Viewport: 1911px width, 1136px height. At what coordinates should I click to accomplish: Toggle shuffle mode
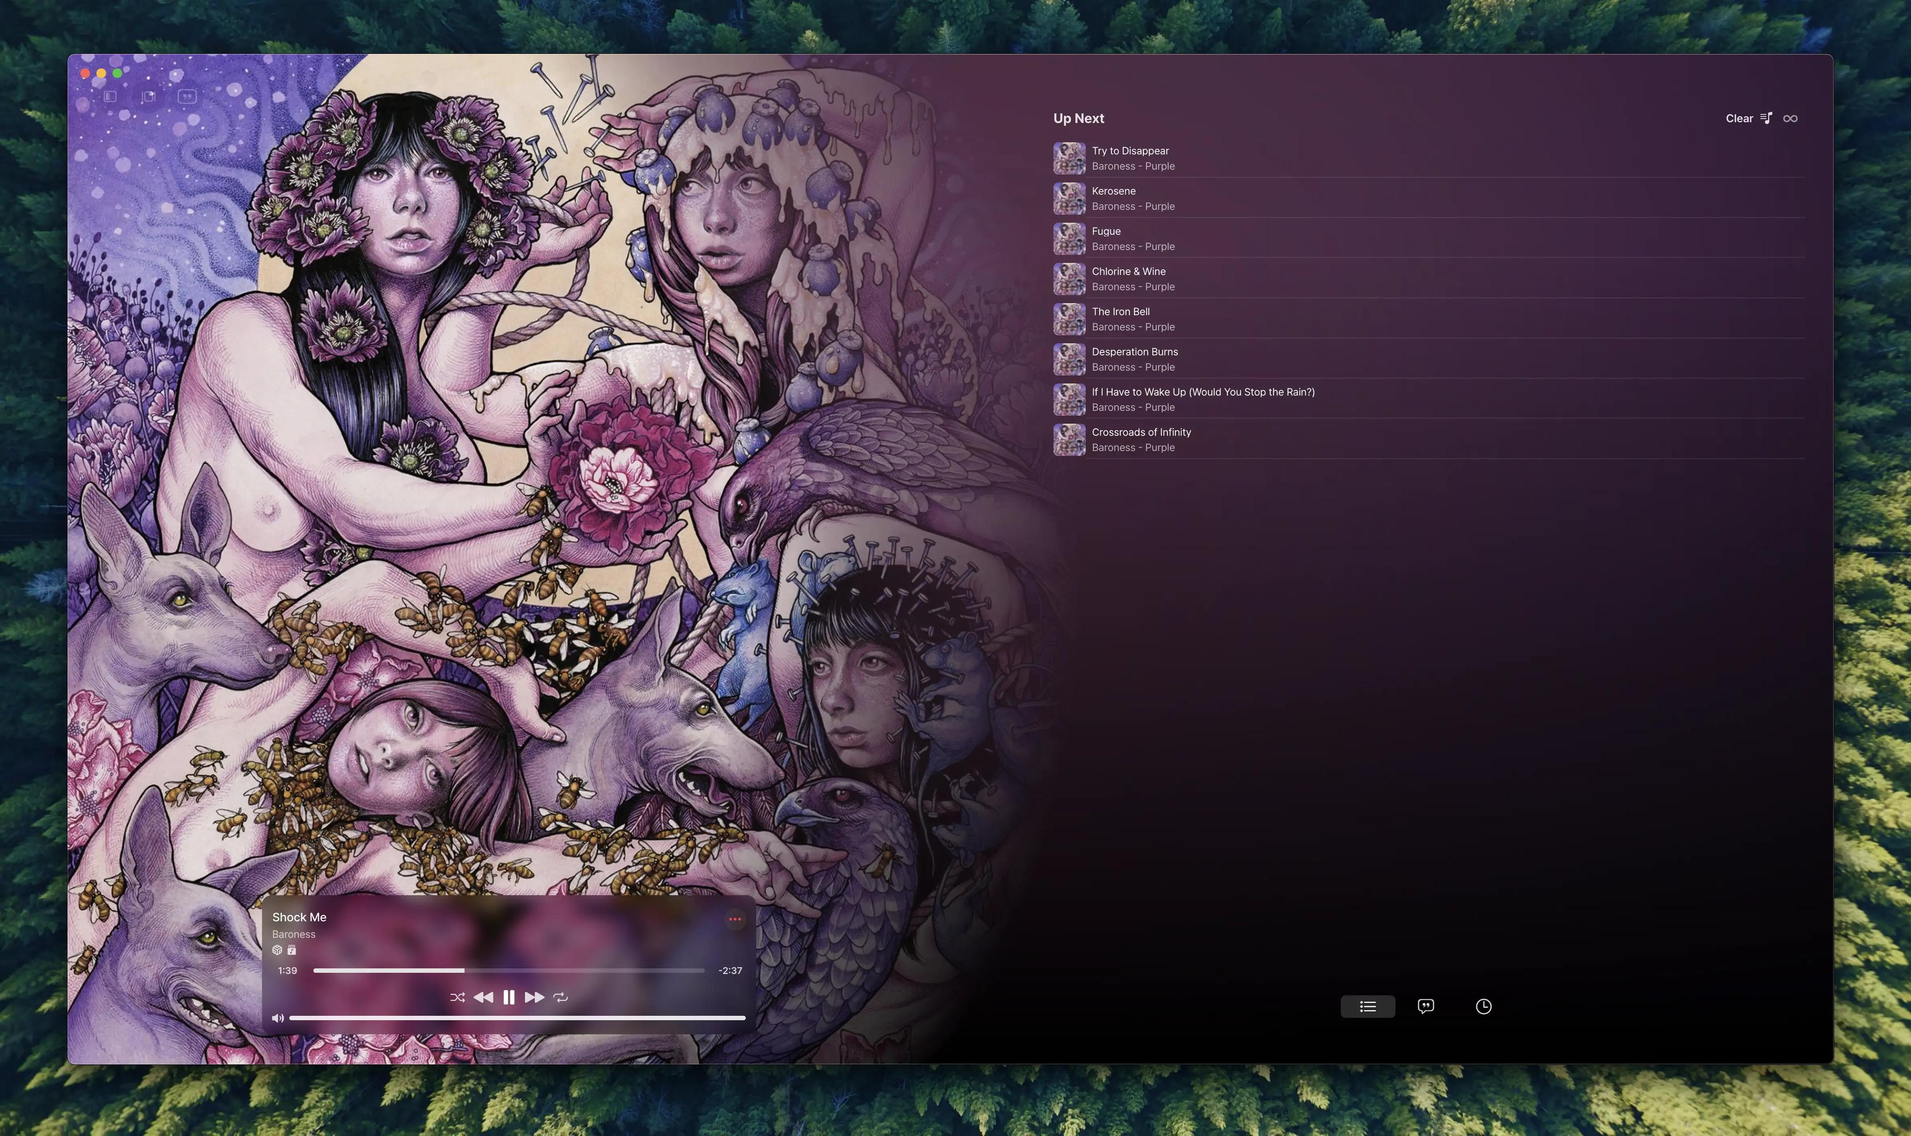coord(457,997)
